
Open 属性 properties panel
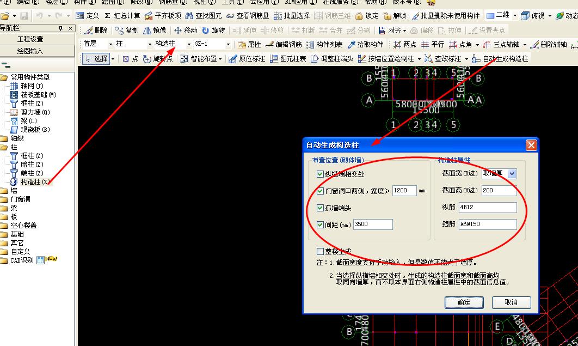249,44
